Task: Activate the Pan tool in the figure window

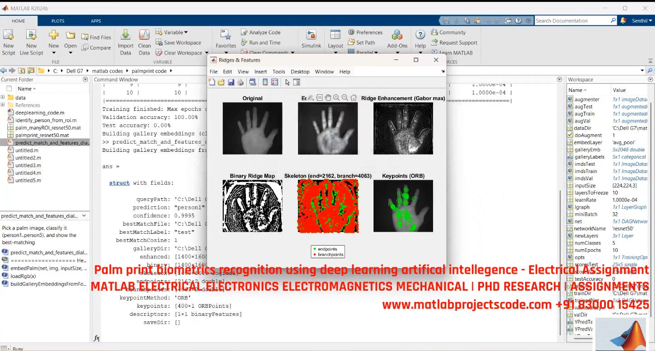Action: [329, 97]
